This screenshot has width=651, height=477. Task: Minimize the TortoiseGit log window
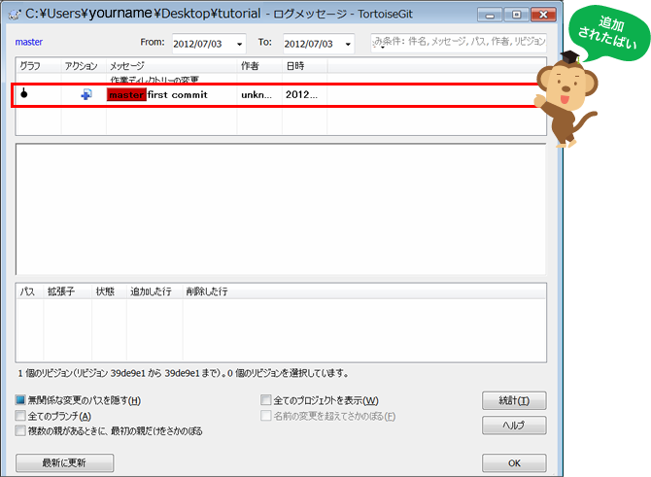point(490,15)
